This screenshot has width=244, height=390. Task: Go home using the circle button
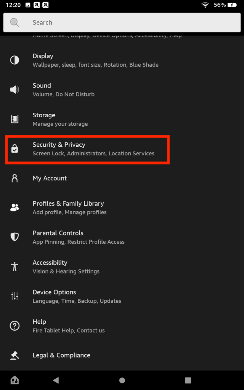pyautogui.click(x=122, y=380)
